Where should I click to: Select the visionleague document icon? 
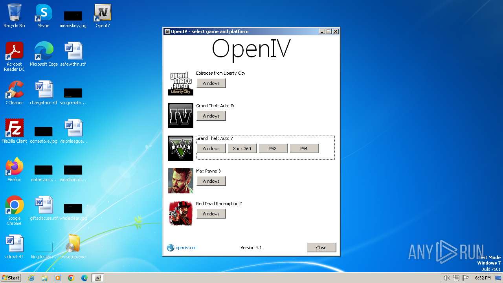[x=73, y=131]
